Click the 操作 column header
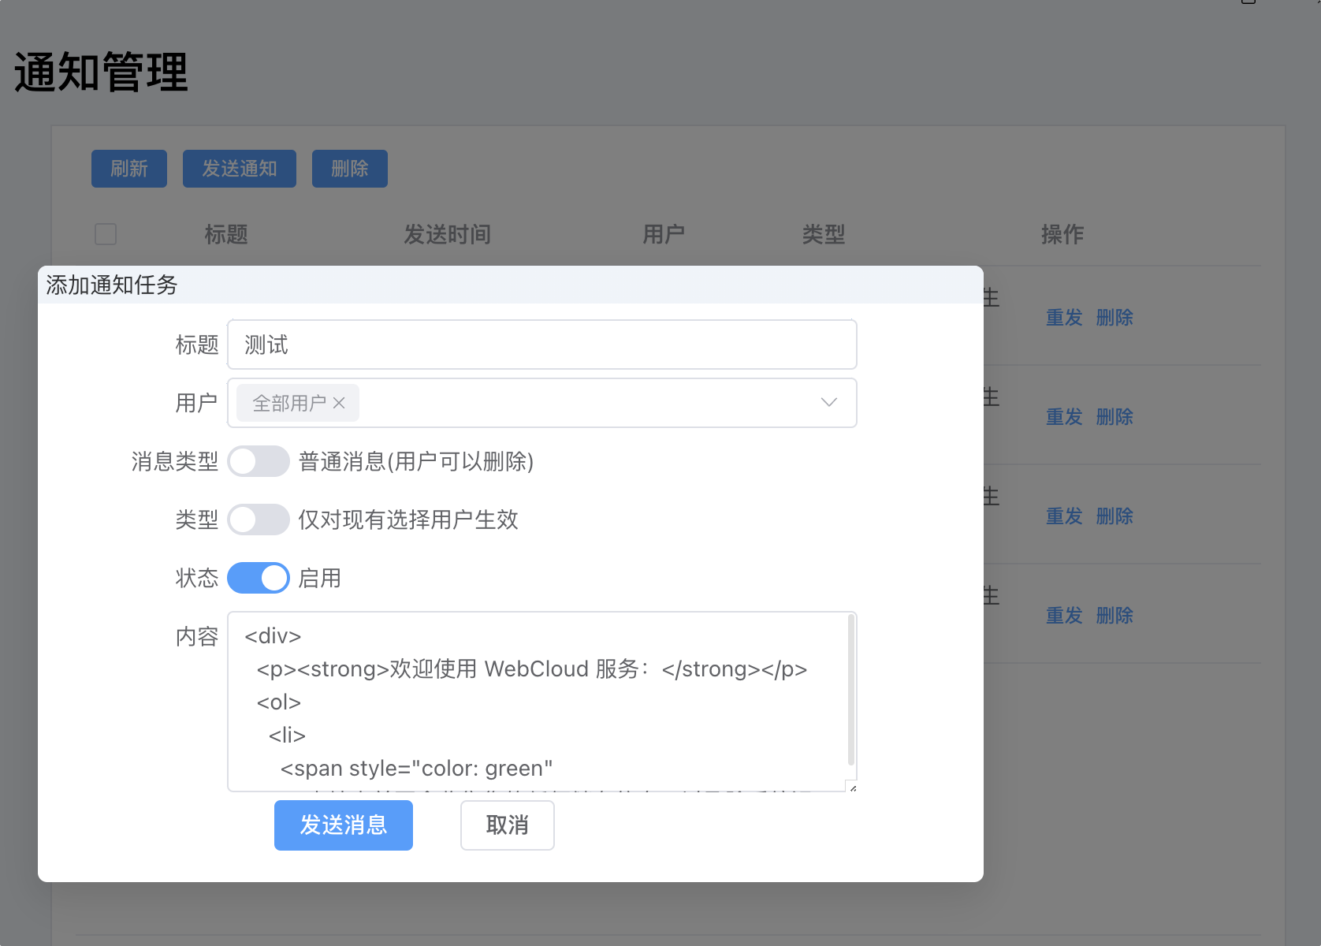The height and width of the screenshot is (946, 1321). [1062, 234]
